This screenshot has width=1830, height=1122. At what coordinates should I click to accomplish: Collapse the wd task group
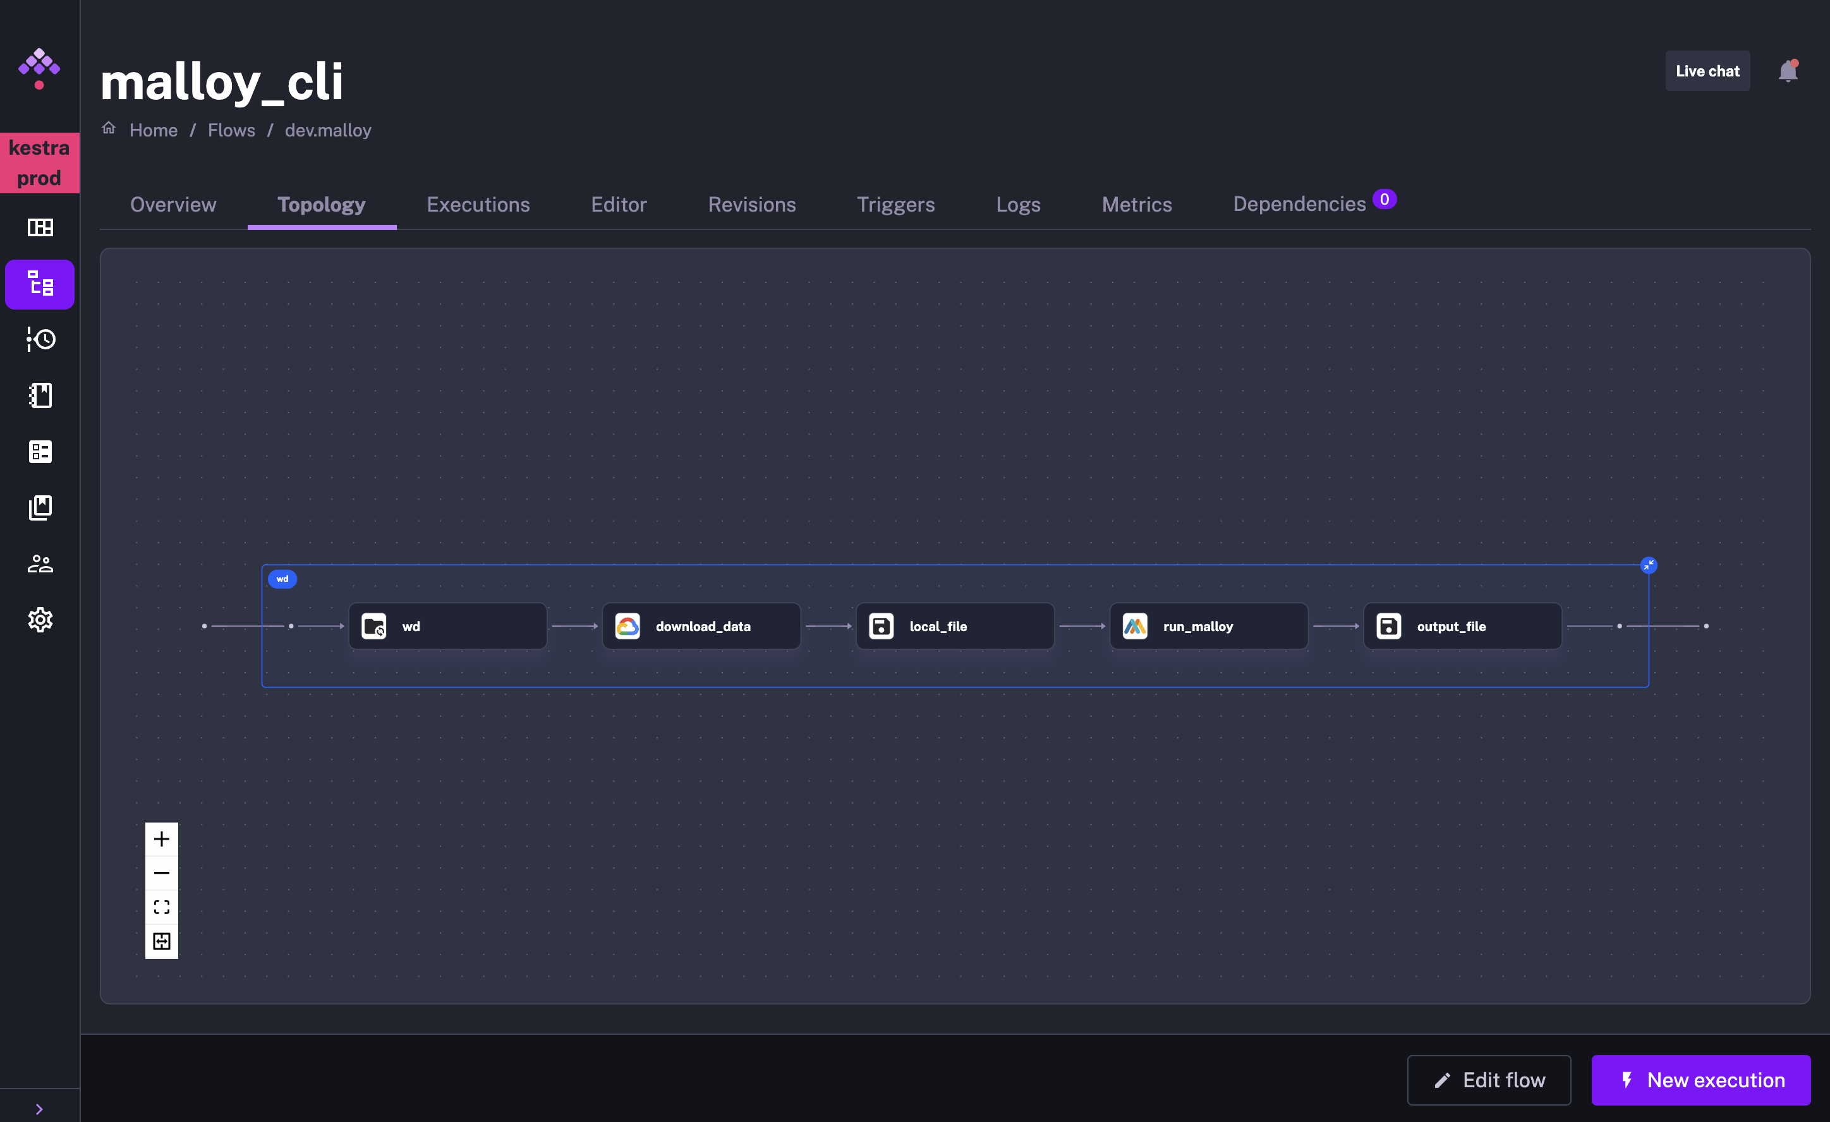(1648, 566)
